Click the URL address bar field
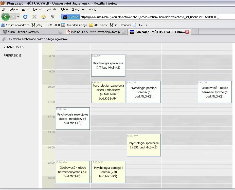The height and width of the screenshot is (190, 235). (152, 17)
